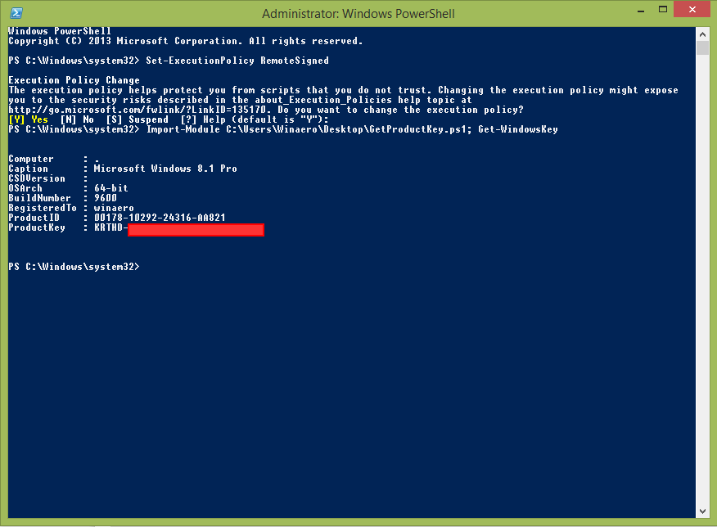This screenshot has width=717, height=527.
Task: Click the red close button
Action: coord(692,10)
